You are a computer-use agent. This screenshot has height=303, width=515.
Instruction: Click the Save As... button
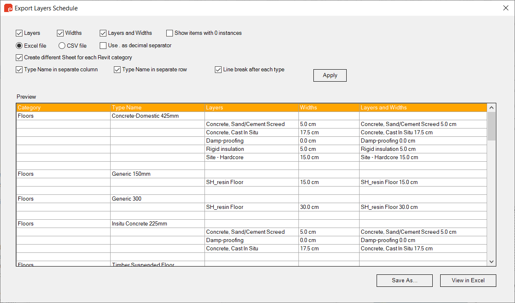(404, 281)
